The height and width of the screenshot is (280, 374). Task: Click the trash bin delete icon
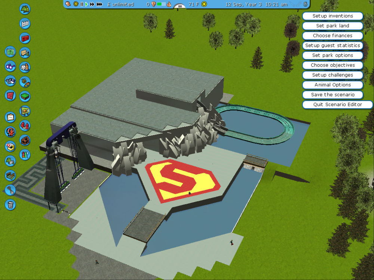(x=10, y=205)
